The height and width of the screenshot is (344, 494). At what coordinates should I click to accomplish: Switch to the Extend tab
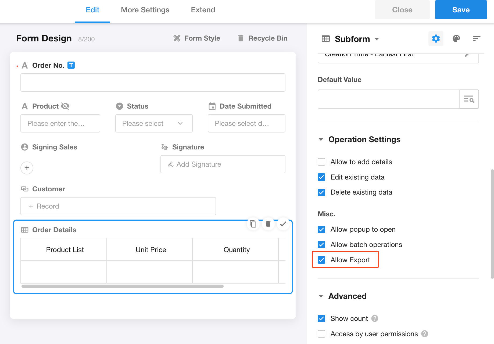click(x=203, y=10)
